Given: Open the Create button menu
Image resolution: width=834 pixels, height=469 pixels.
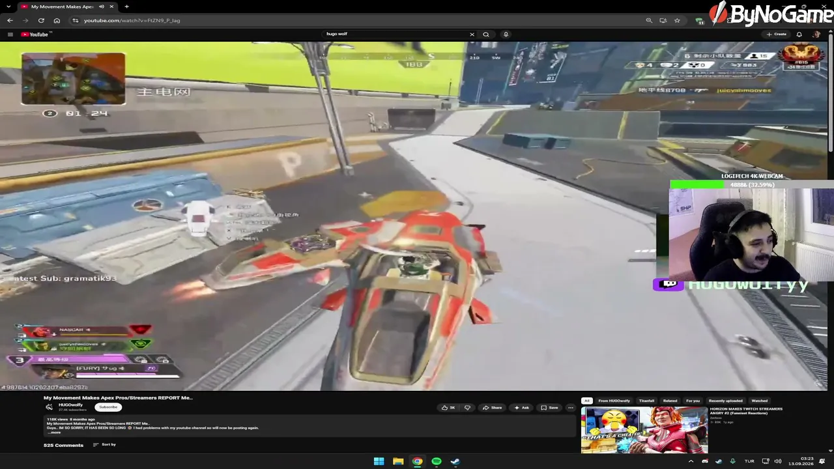Looking at the screenshot, I should pos(777,35).
